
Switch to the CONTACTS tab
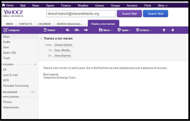coord(25,24)
